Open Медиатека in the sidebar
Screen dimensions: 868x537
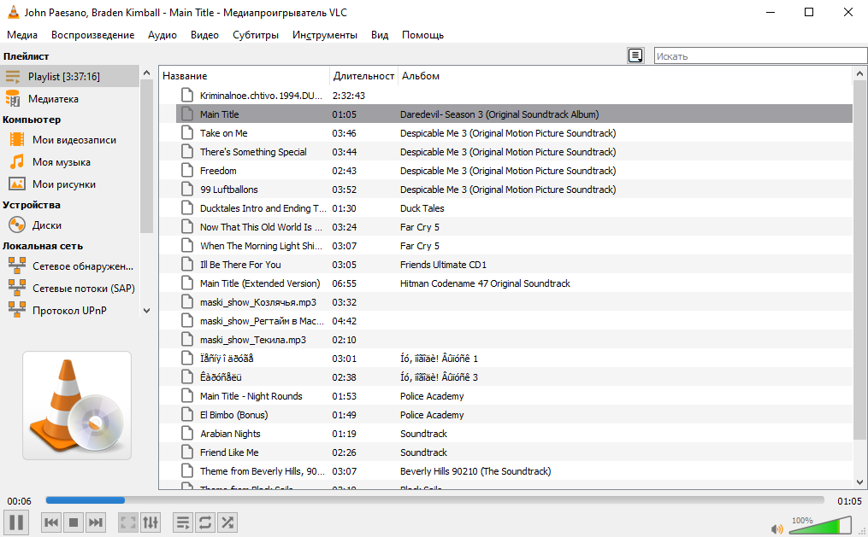click(70, 99)
